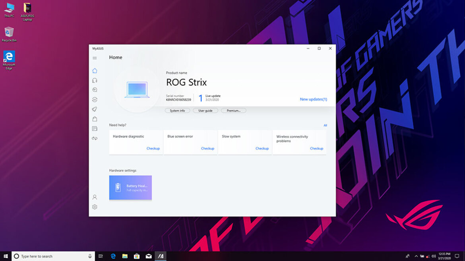Open Microsoft Store from taskbar
The image size is (465, 261).
click(137, 256)
